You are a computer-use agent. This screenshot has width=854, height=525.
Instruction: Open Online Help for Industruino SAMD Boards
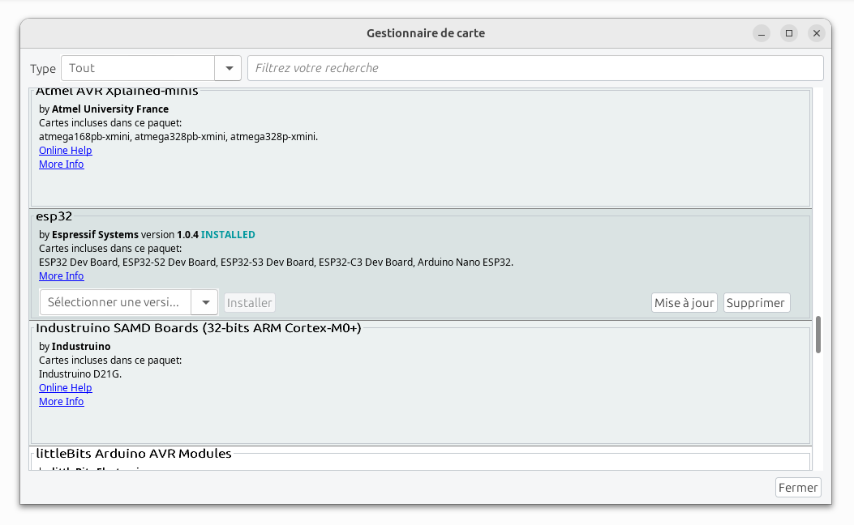click(65, 388)
